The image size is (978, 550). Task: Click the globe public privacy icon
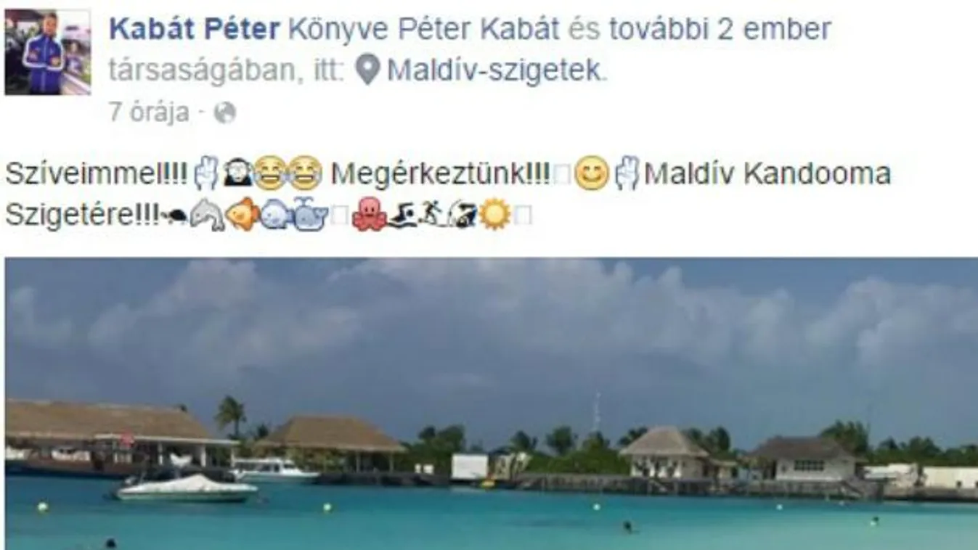[224, 112]
